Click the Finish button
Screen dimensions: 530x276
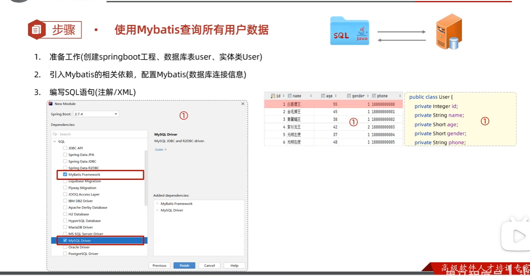(x=184, y=265)
